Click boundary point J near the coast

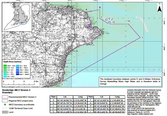(62, 84)
